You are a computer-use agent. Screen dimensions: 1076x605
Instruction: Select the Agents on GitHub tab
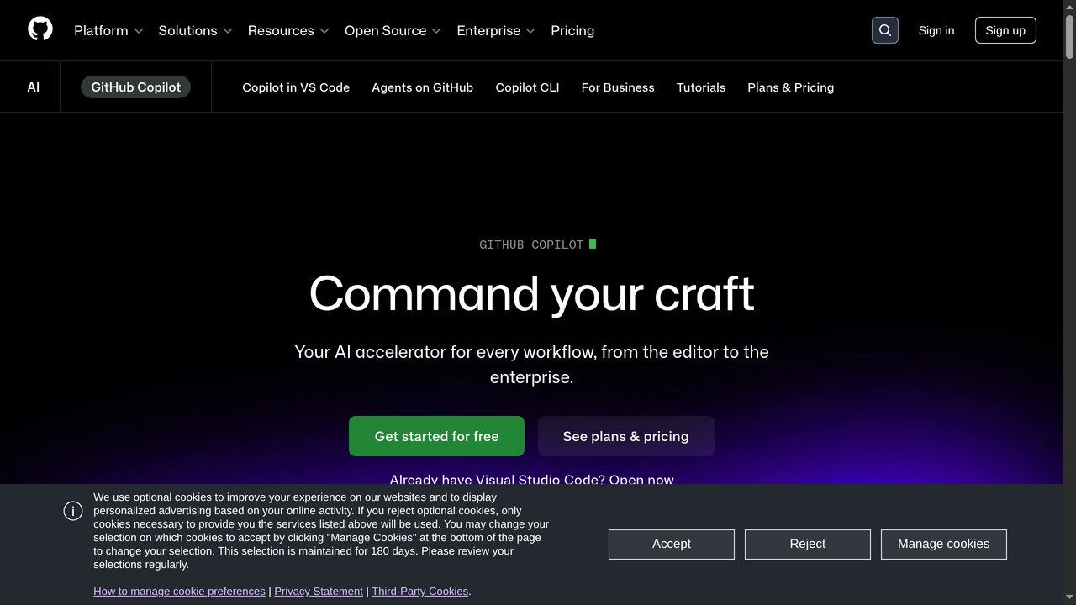tap(422, 87)
